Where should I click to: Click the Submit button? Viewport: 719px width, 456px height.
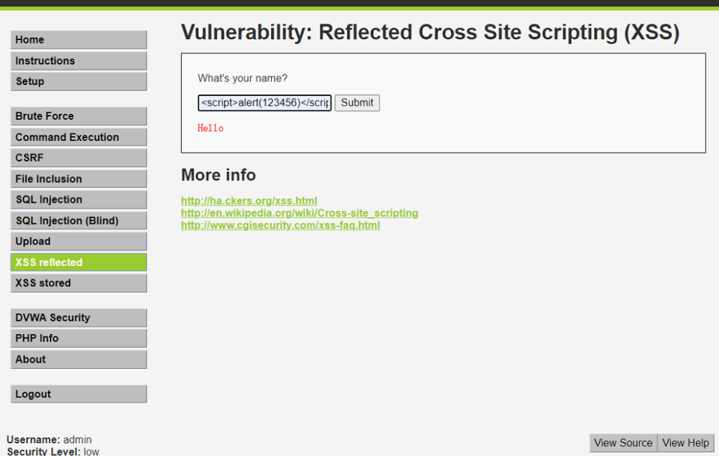357,102
